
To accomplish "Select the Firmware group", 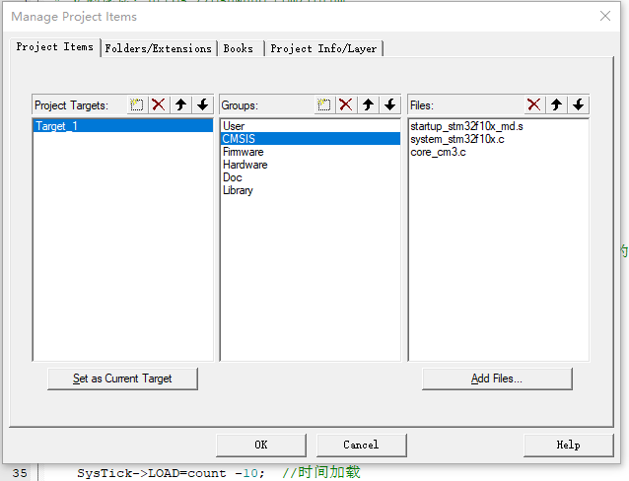I will coord(311,152).
